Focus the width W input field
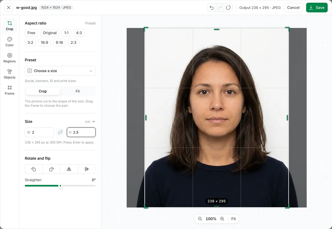Image resolution: width=332 pixels, height=229 pixels. pyautogui.click(x=39, y=132)
